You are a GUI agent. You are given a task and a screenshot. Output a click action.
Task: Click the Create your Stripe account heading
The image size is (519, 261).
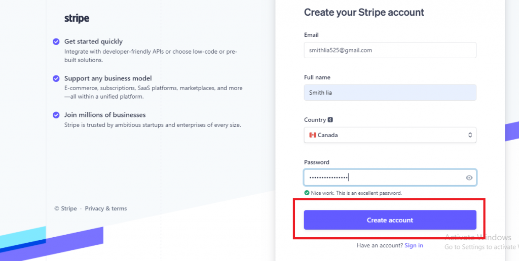click(x=364, y=12)
